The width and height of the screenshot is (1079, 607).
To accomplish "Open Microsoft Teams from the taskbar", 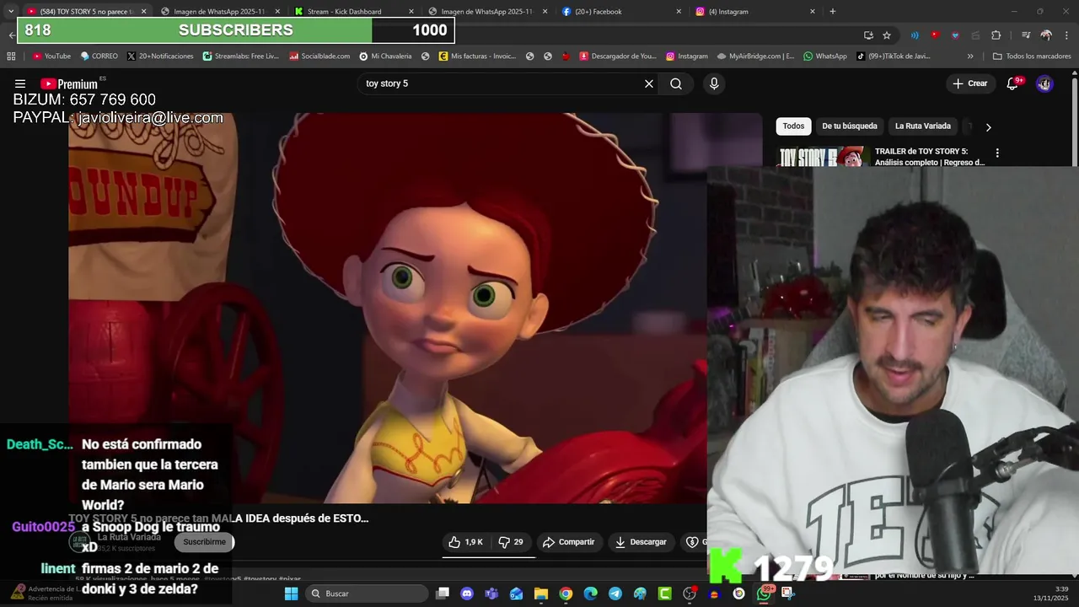I will point(491,594).
